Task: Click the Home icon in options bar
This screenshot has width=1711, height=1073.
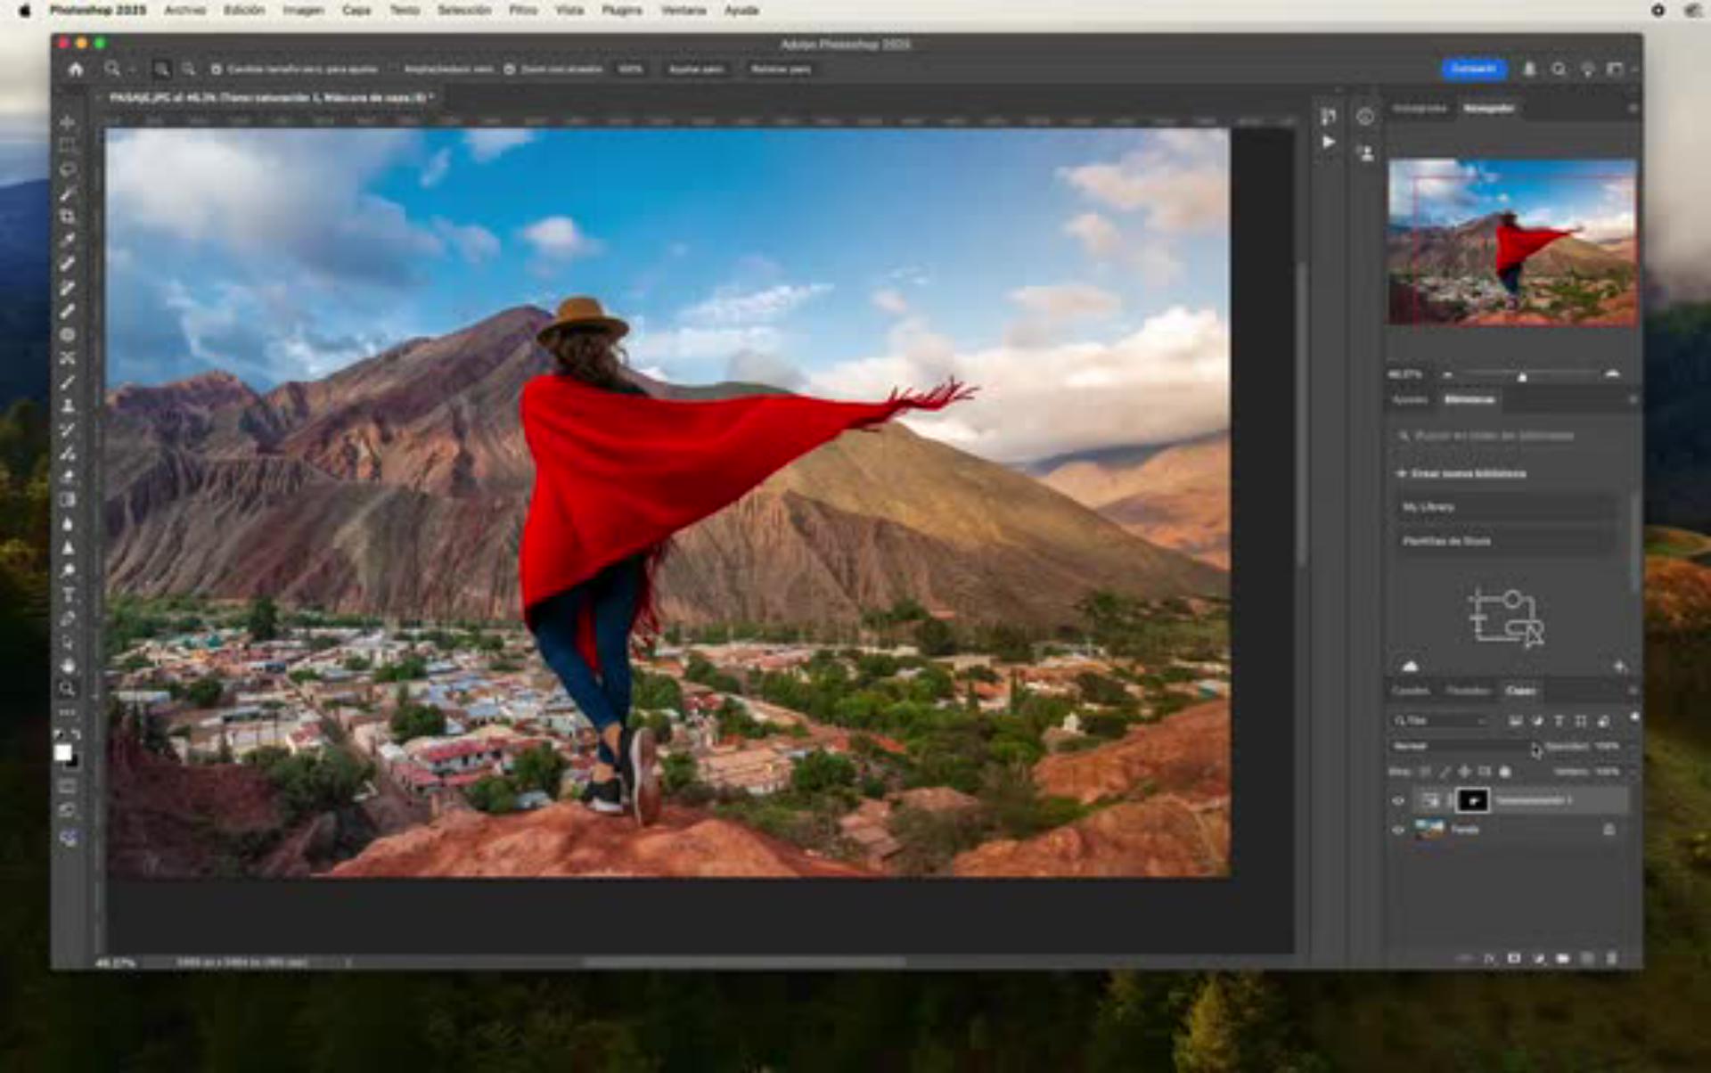Action: (x=76, y=69)
